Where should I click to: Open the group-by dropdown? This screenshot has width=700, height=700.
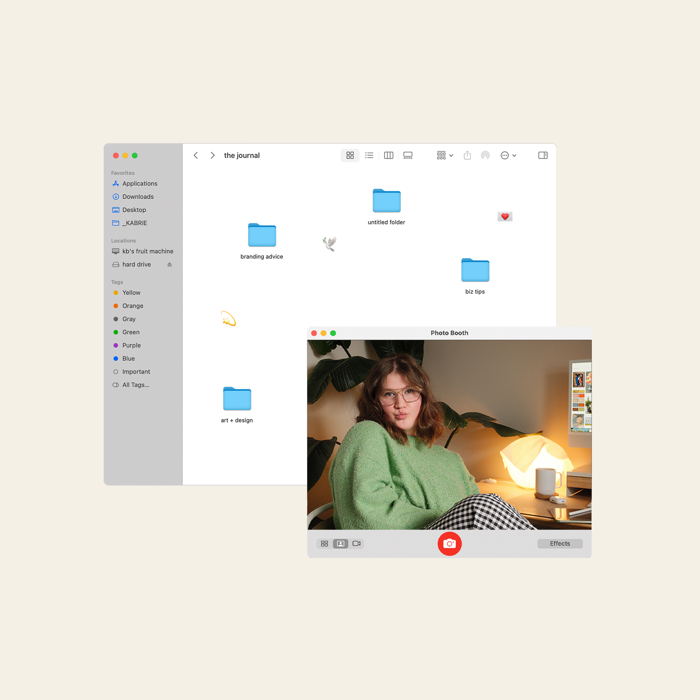coord(444,155)
